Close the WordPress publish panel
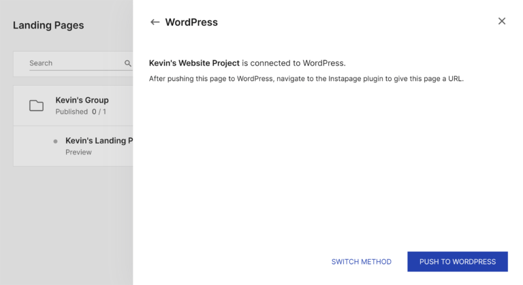523x285 pixels. pyautogui.click(x=502, y=21)
